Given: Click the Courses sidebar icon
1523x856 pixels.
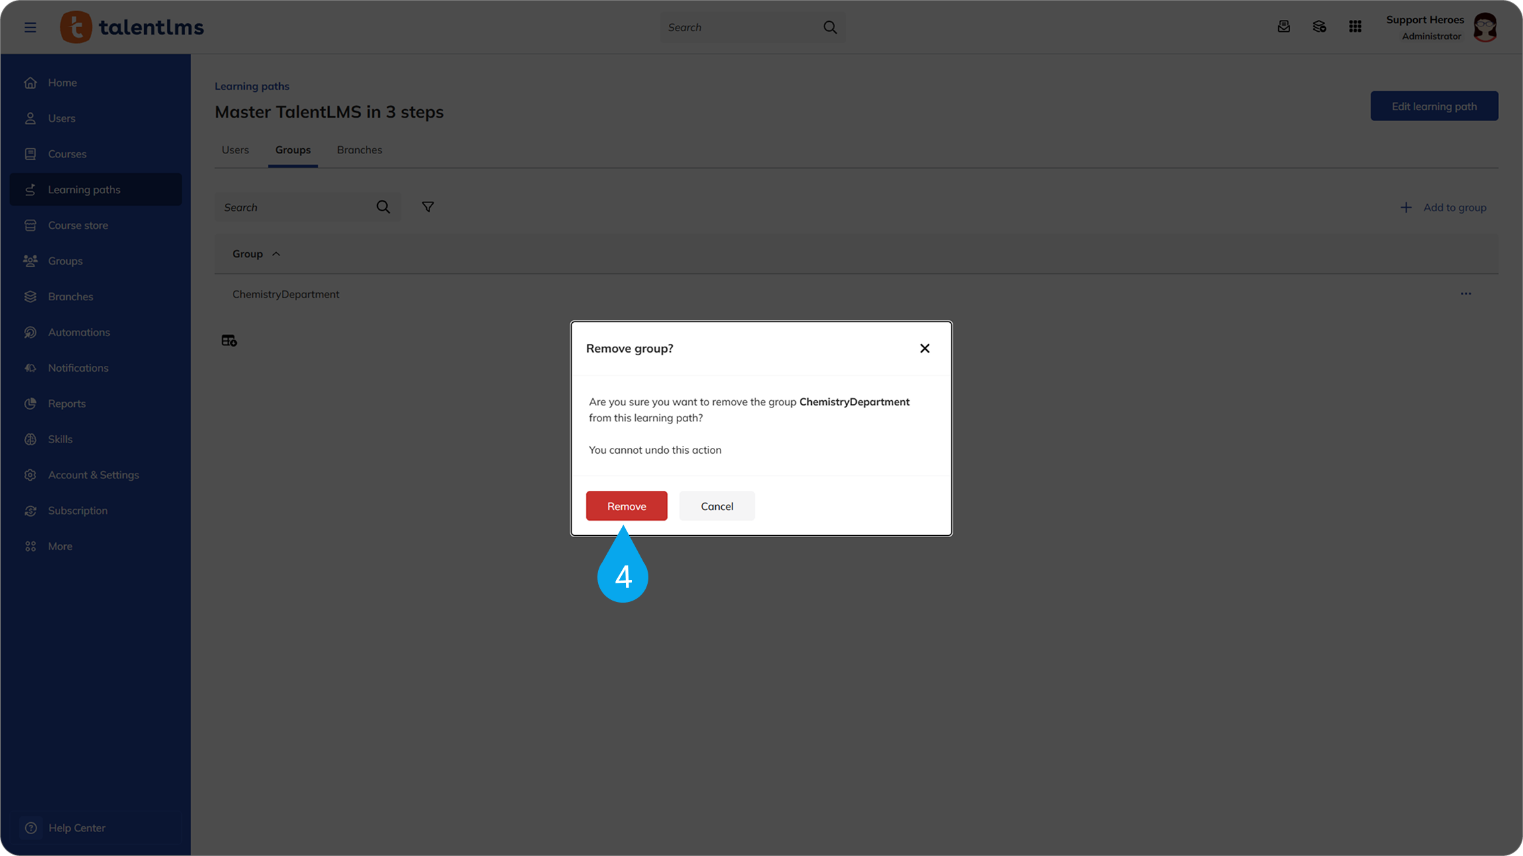Looking at the screenshot, I should [30, 154].
